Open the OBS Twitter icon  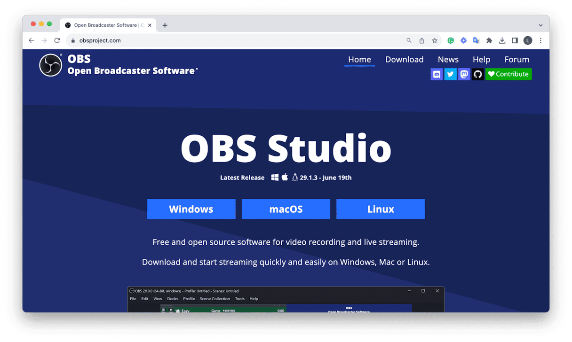(x=450, y=74)
